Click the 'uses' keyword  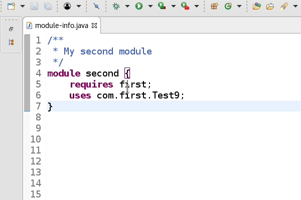click(x=80, y=95)
